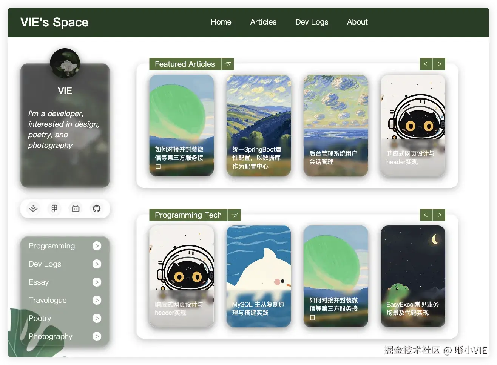This screenshot has height=365, width=497.
Task: Show previous Featured Articles with the left arrow
Action: pos(426,64)
